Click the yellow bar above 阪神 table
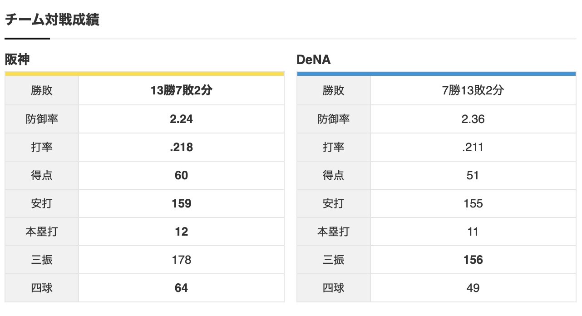The image size is (582, 316). 144,74
